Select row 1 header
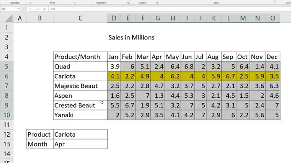Image resolution: width=291 pixels, height=163 pixels. pos(6,28)
